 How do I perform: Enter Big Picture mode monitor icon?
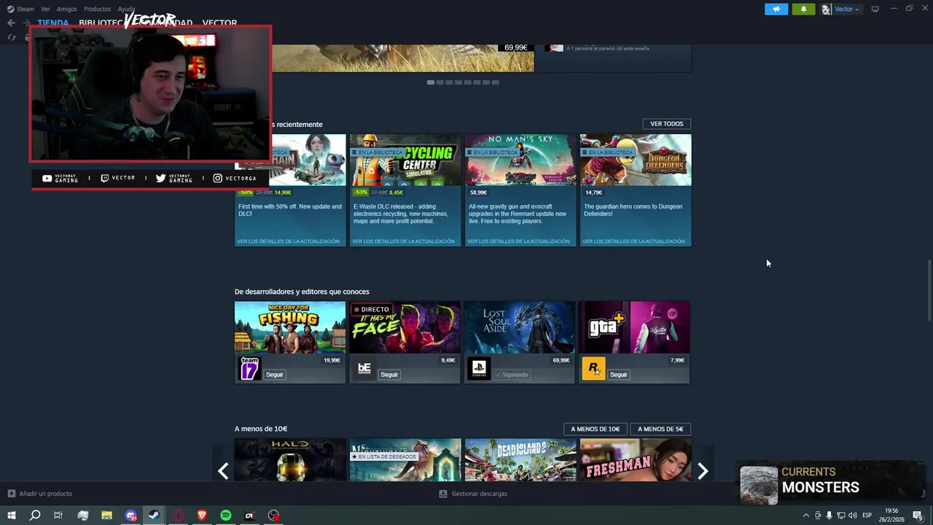(x=875, y=9)
